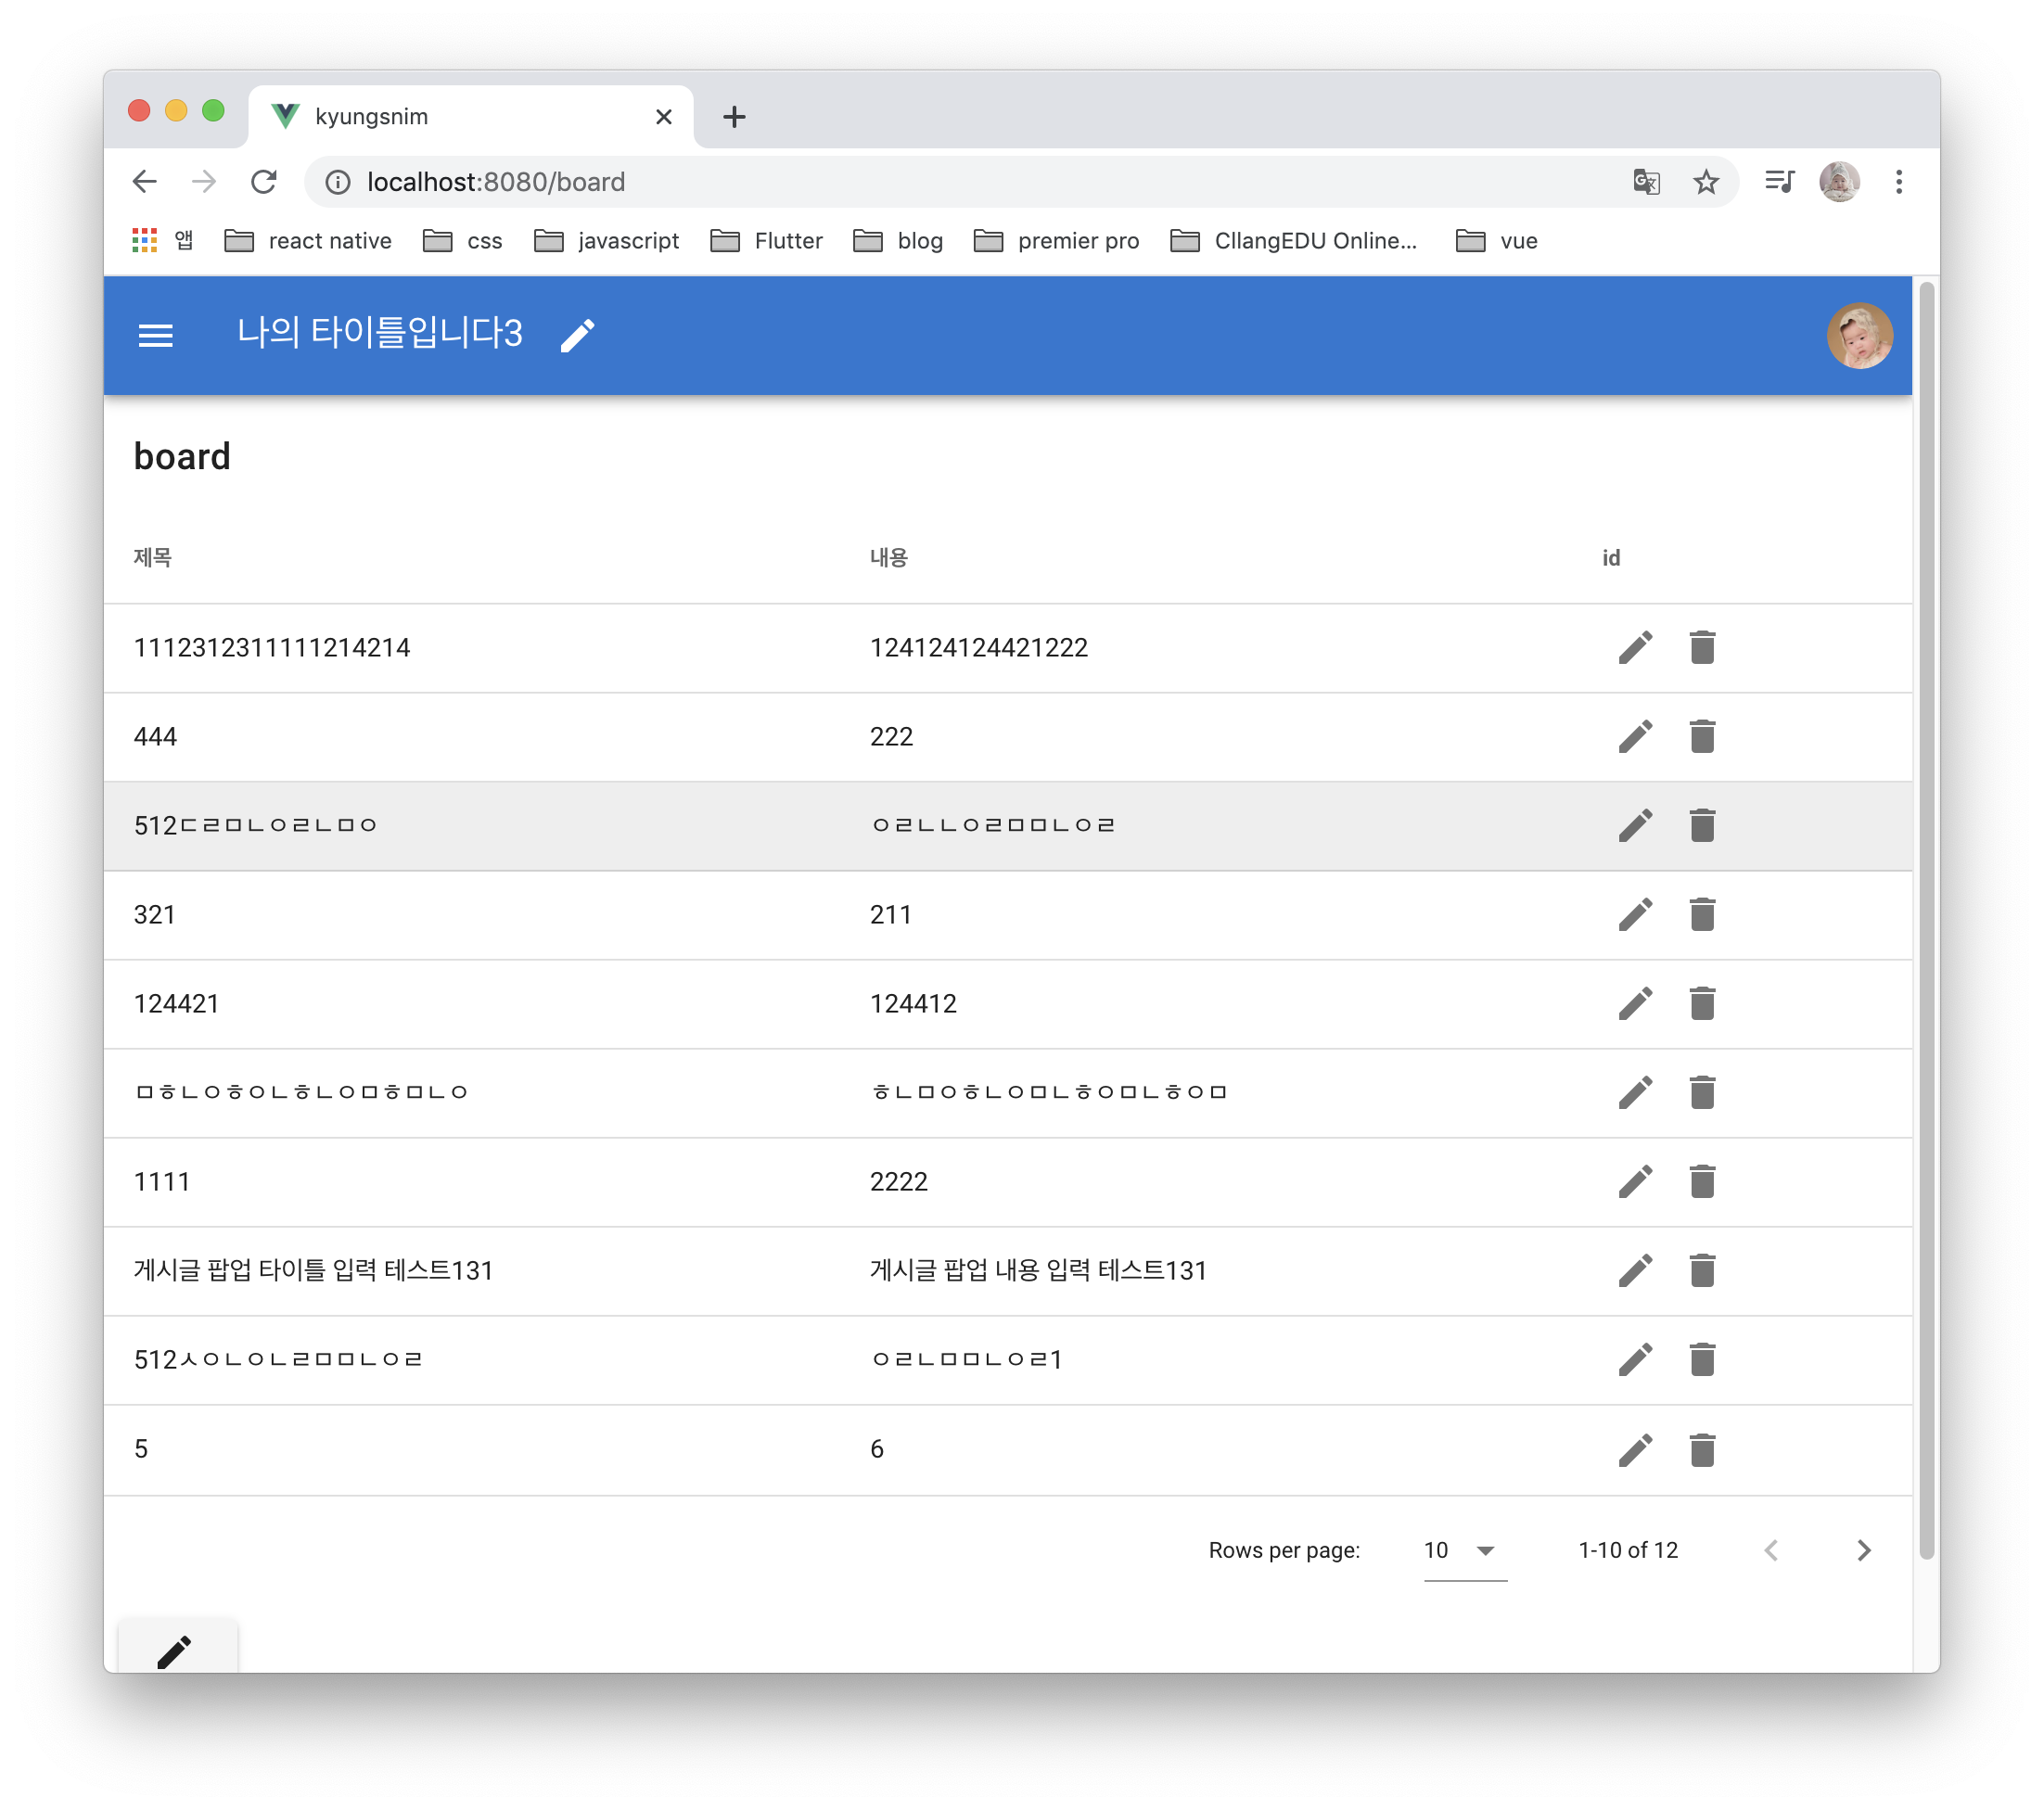Image resolution: width=2044 pixels, height=1810 pixels.
Task: Open a new browser tab
Action: 734,117
